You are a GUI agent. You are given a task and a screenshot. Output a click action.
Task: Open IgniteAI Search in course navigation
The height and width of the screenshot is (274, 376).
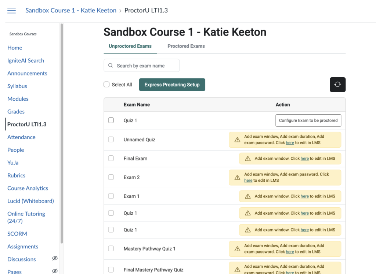26,60
